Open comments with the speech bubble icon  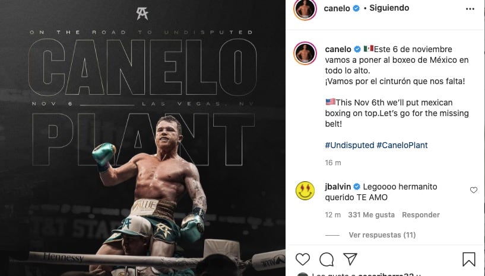(326, 259)
